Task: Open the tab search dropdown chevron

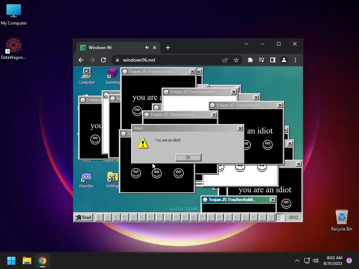Action: (x=246, y=44)
